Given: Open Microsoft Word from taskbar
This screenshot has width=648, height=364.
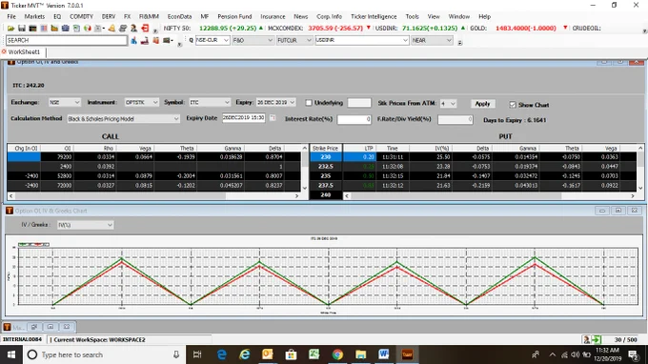Looking at the screenshot, I should pos(383,354).
